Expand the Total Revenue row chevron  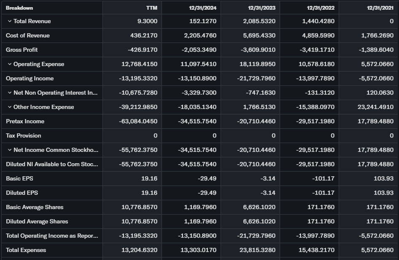pos(9,21)
